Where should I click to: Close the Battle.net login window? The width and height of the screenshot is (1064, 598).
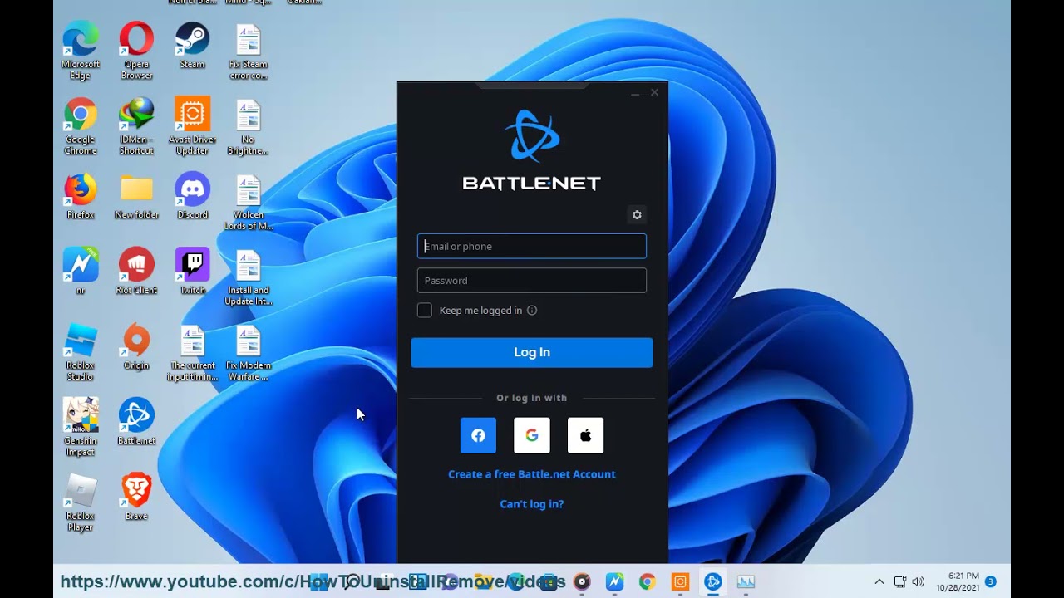654,92
